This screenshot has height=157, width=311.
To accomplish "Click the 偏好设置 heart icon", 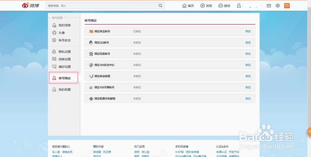I will pos(54,67).
